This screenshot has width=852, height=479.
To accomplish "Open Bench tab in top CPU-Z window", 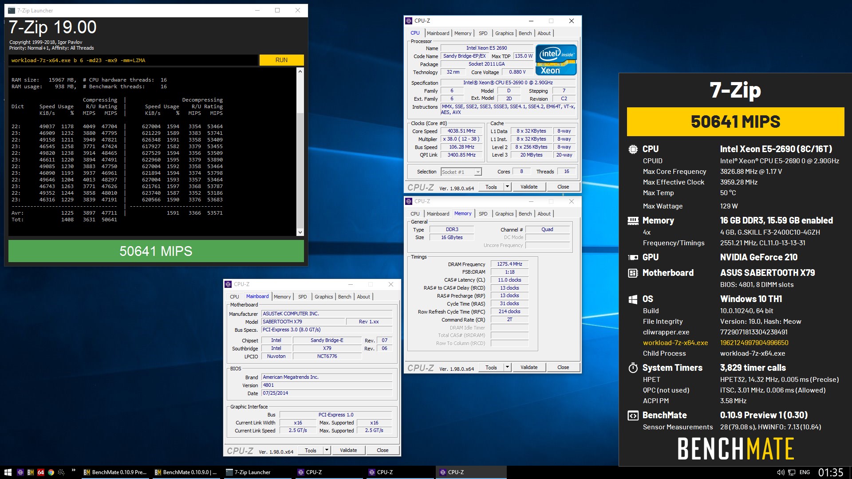I will point(525,33).
